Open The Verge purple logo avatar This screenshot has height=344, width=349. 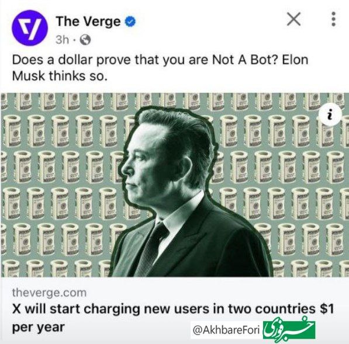[30, 28]
